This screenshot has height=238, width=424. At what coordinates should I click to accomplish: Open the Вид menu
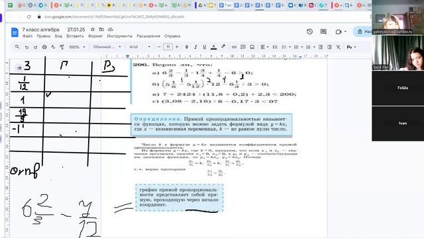tap(58, 36)
